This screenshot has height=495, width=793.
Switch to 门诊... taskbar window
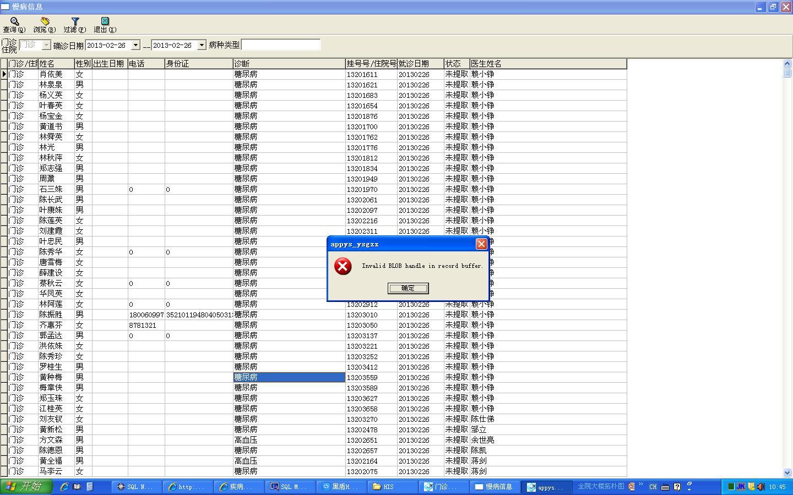(x=444, y=487)
